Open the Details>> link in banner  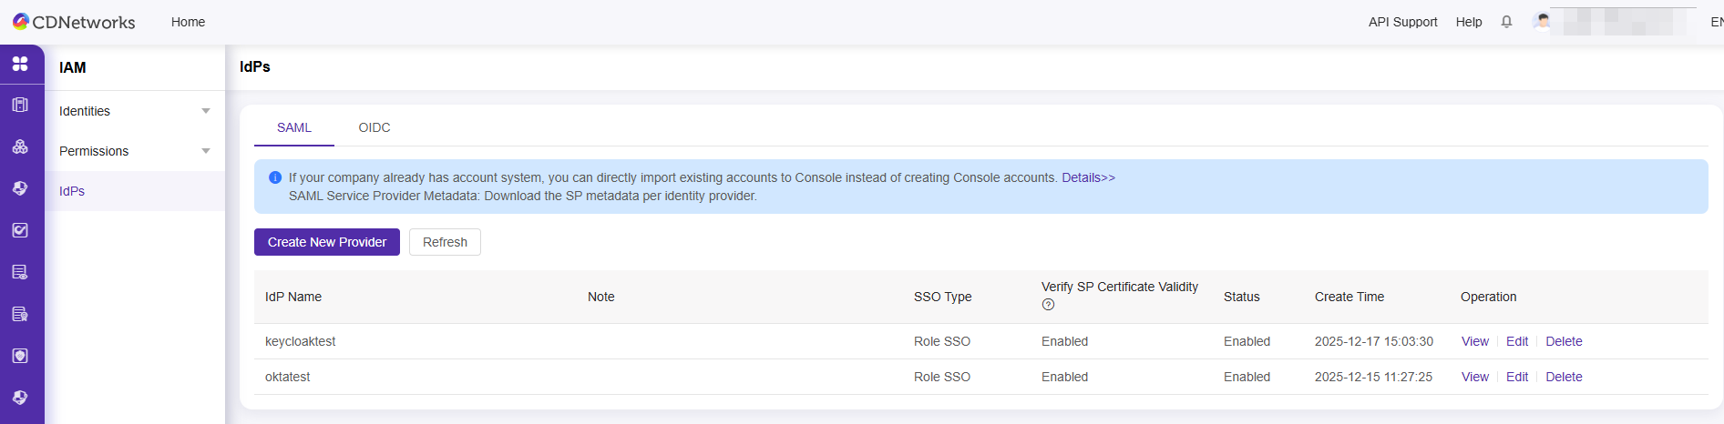point(1088,177)
